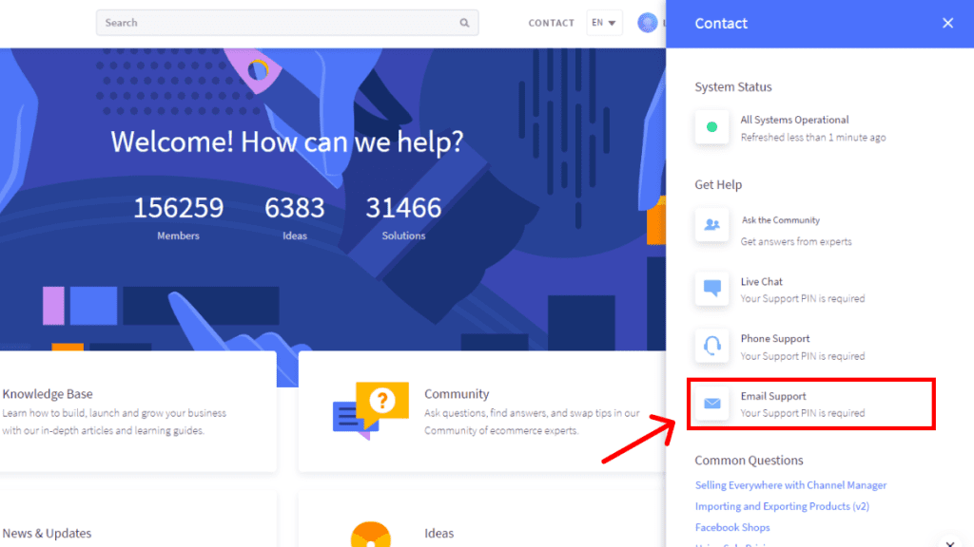The height and width of the screenshot is (547, 974).
Task: Open the Email Support envelope icon
Action: pos(711,403)
